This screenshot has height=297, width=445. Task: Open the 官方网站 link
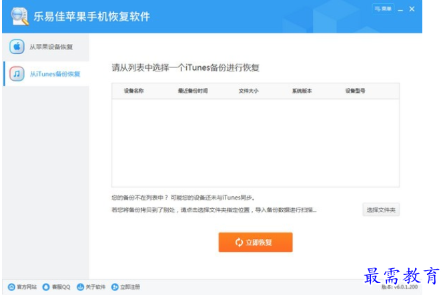tap(27, 287)
